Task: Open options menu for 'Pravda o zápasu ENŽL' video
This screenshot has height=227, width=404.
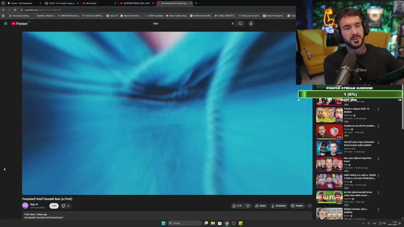Action: [378, 109]
